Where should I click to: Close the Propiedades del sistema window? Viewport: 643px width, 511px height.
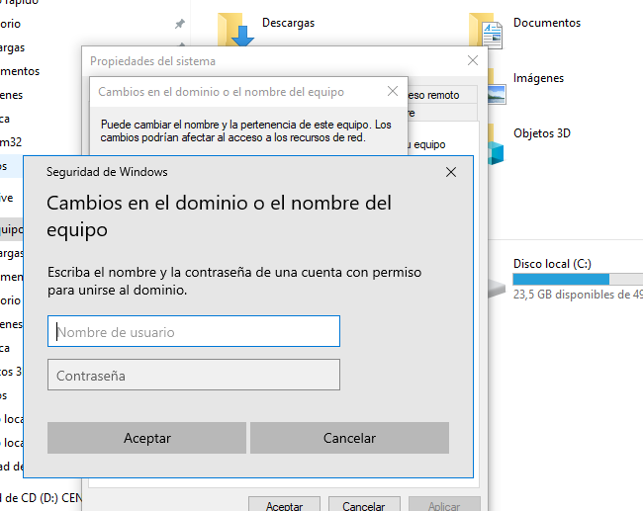(x=473, y=60)
